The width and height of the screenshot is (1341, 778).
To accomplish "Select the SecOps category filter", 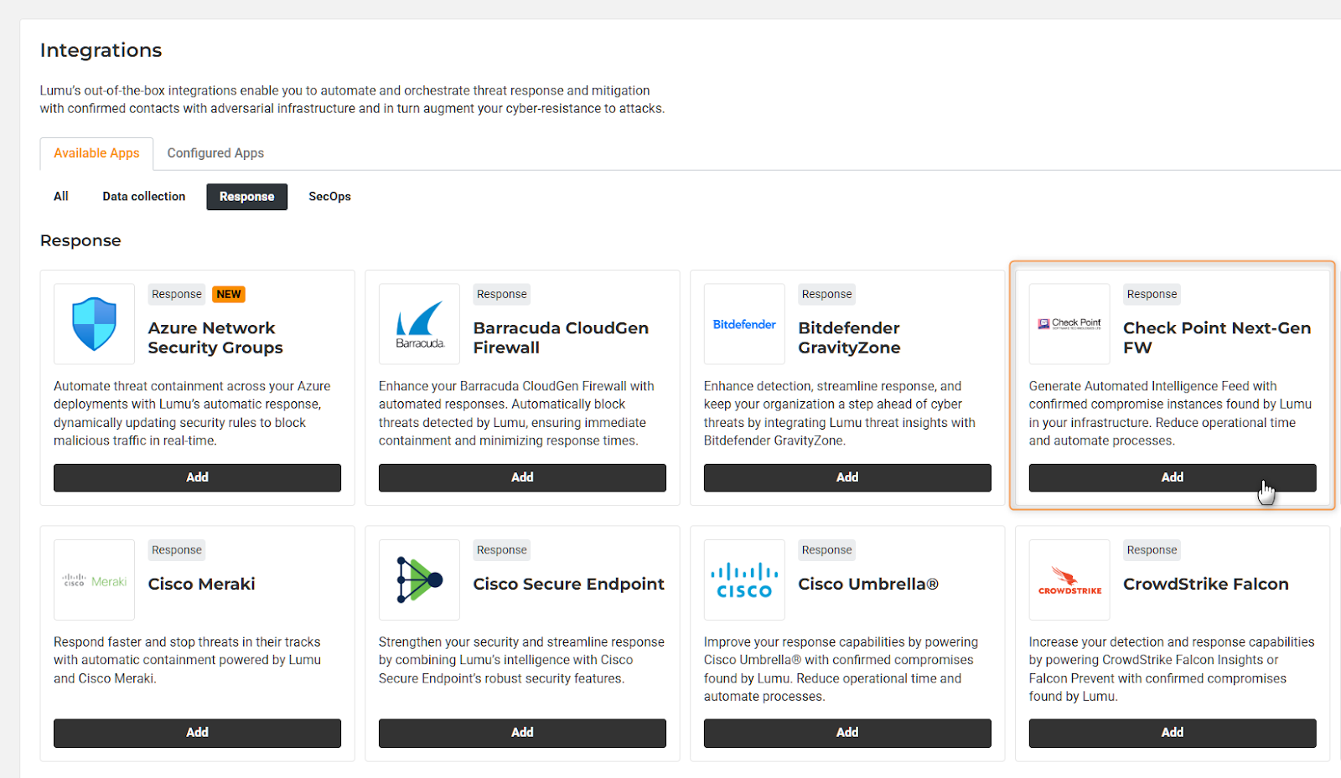I will pos(329,197).
